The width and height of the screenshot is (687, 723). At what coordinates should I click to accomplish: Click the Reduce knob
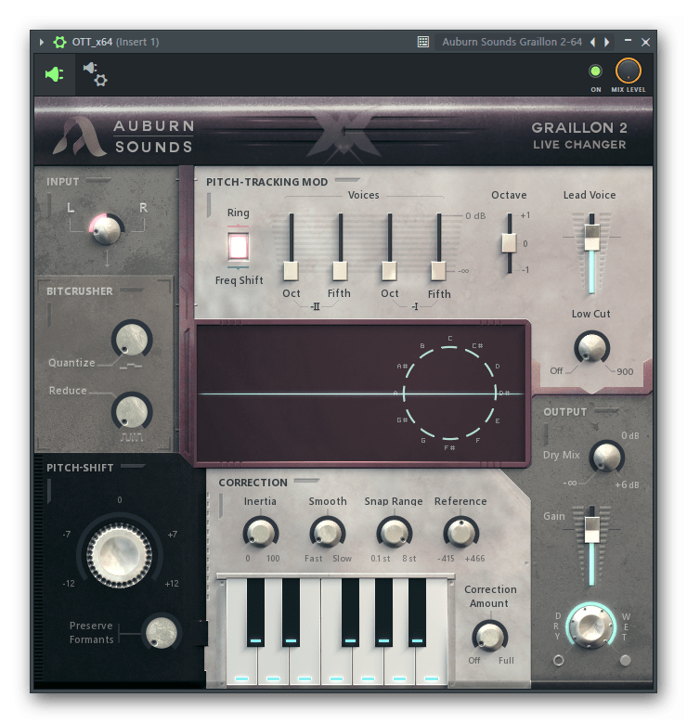tap(132, 411)
